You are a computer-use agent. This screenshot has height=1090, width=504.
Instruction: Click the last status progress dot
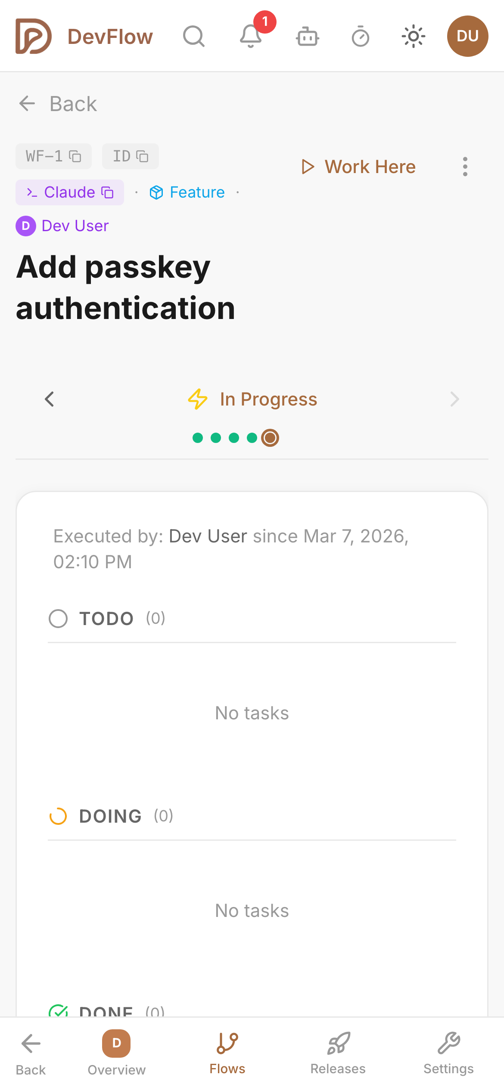(270, 437)
